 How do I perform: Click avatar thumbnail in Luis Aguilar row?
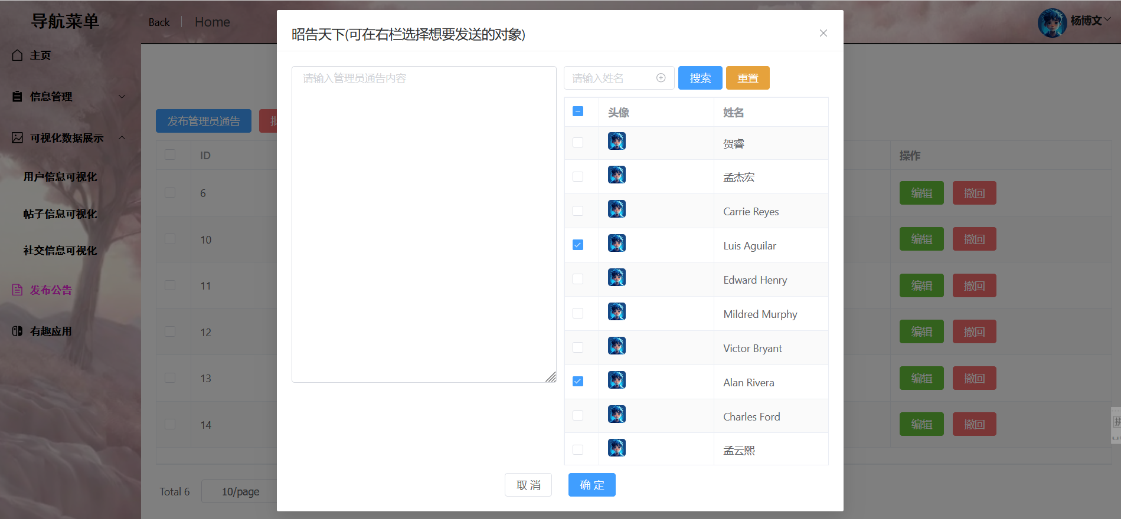[617, 243]
